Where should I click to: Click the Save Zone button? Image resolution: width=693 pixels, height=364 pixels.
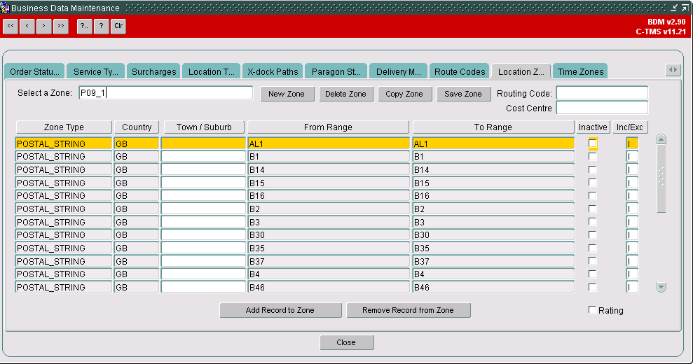pyautogui.click(x=463, y=94)
